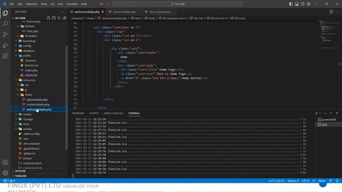This screenshot has height=192, width=342.
Task: Open terminal panel more actions
Action: [x=325, y=113]
